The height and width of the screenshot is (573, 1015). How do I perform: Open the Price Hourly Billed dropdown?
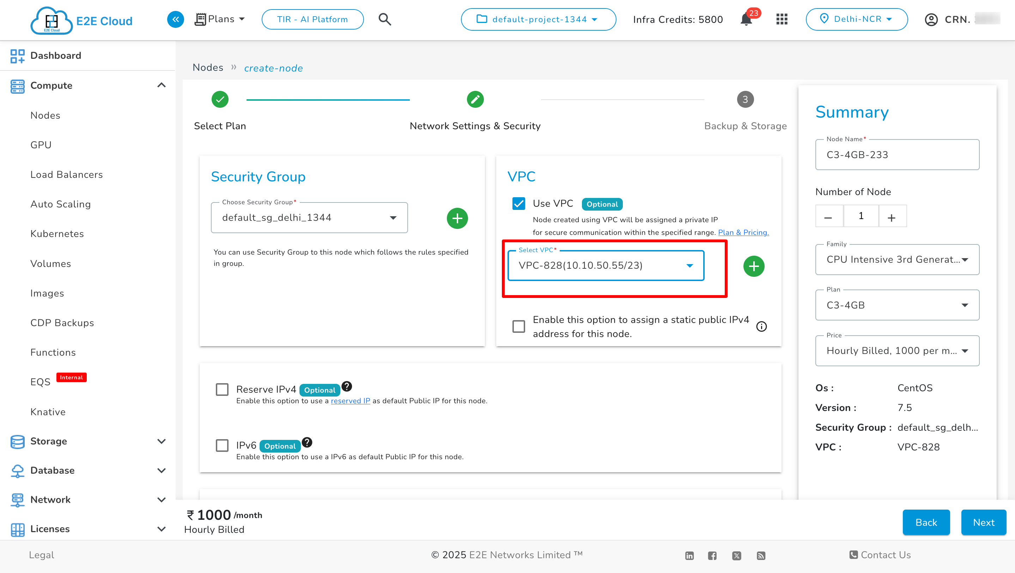897,351
